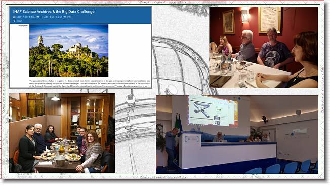The image size is (330, 185).
Task: Select the red-walled restaurant dinner photo
Action: [x=264, y=47]
